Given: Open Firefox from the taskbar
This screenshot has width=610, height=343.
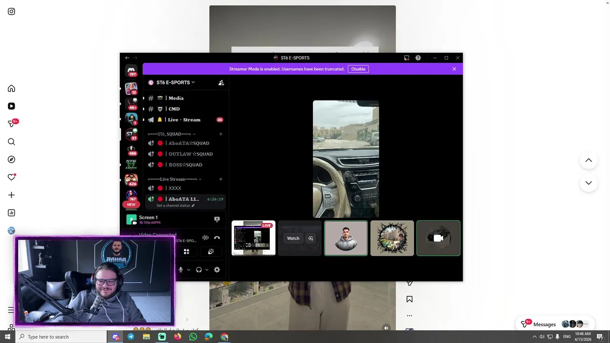Looking at the screenshot, I should tap(177, 337).
